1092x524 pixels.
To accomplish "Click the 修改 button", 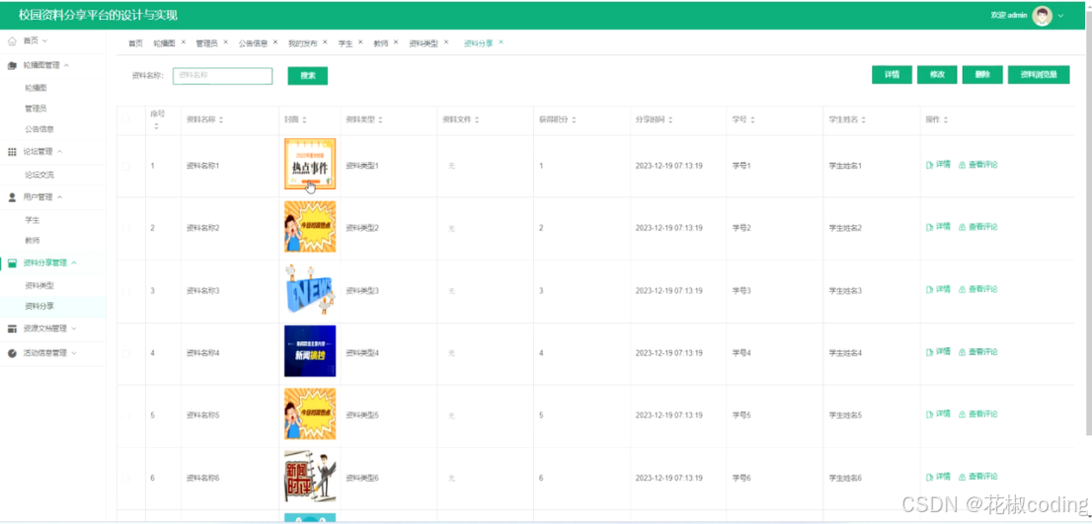I will 937,75.
